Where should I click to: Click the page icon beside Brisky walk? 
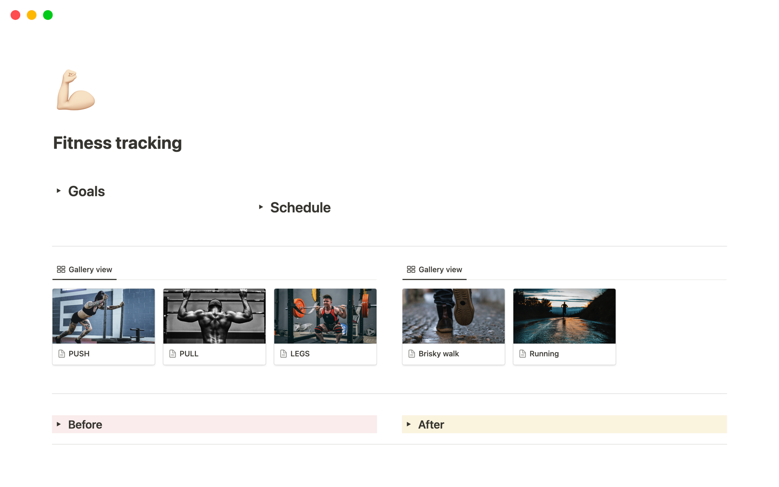click(x=411, y=354)
